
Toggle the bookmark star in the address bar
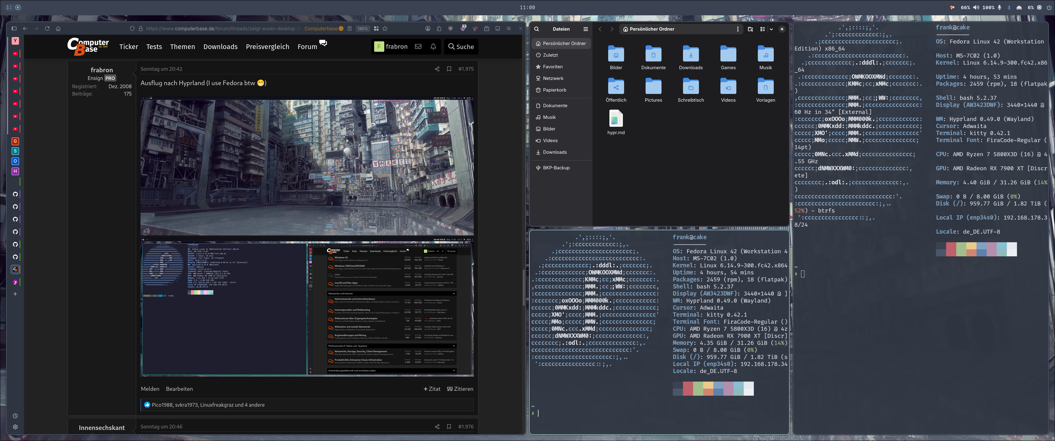[385, 29]
